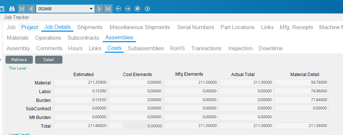Click the Estimated SubContract field
343x135 pixels.
pos(81,108)
